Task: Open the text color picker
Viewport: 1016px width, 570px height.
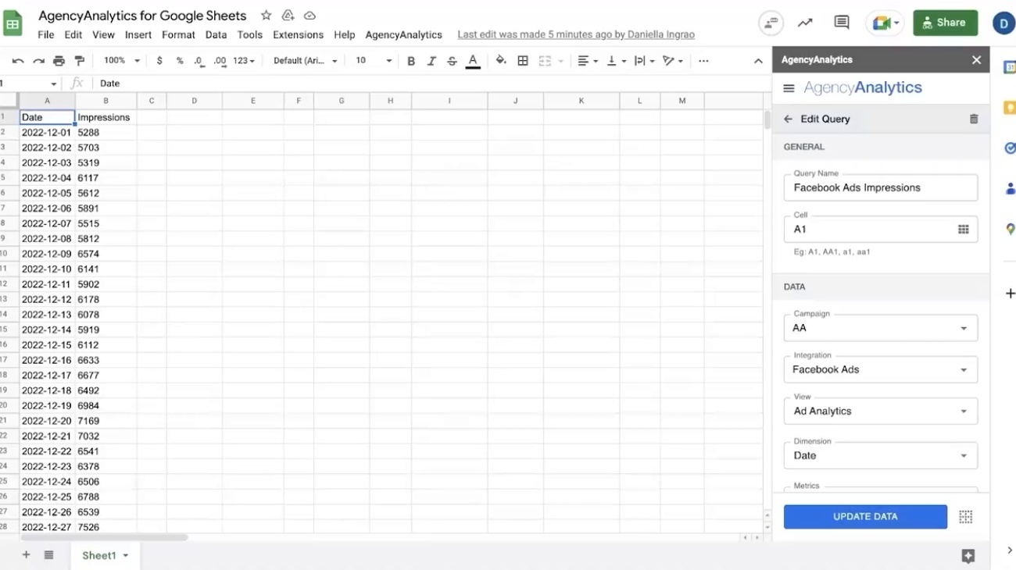Action: [x=473, y=61]
